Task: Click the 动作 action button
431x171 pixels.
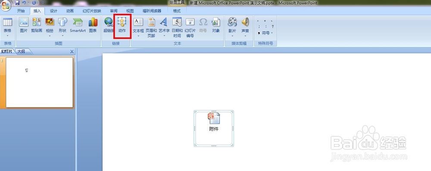Action: pyautogui.click(x=122, y=25)
